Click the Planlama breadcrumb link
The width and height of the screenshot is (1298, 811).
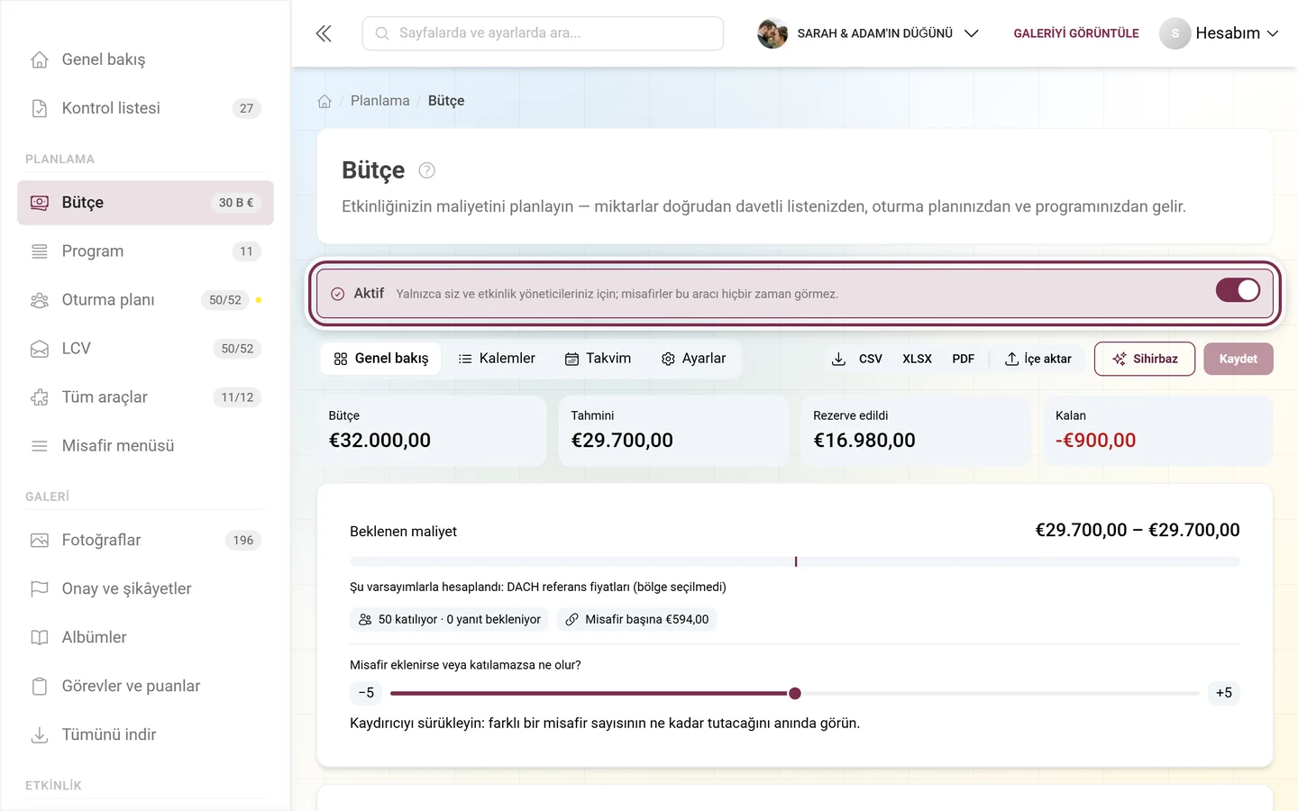tap(379, 101)
